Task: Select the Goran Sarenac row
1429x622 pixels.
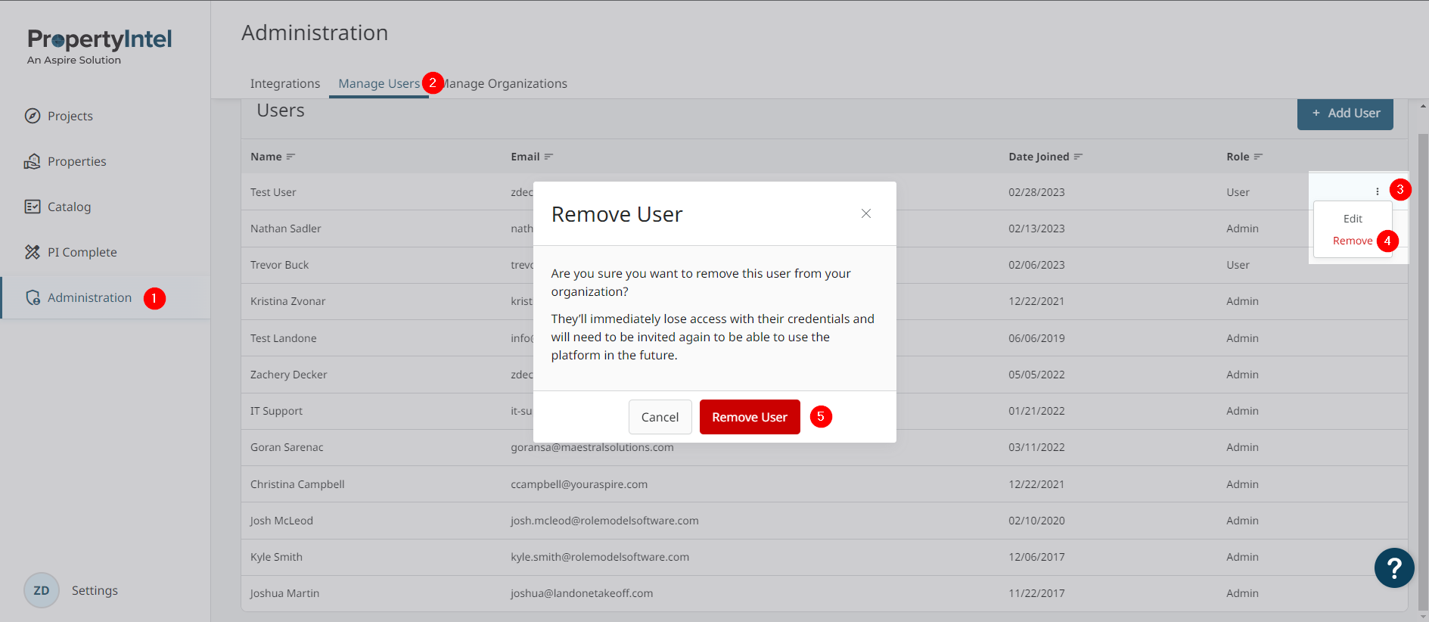Action: click(825, 447)
